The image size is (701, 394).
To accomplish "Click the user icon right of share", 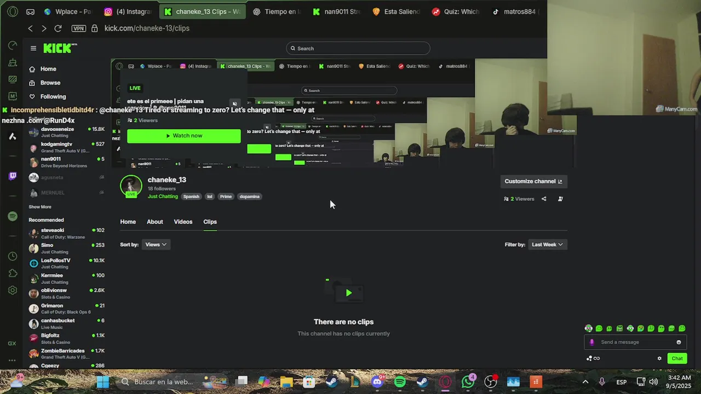I will pyautogui.click(x=560, y=199).
